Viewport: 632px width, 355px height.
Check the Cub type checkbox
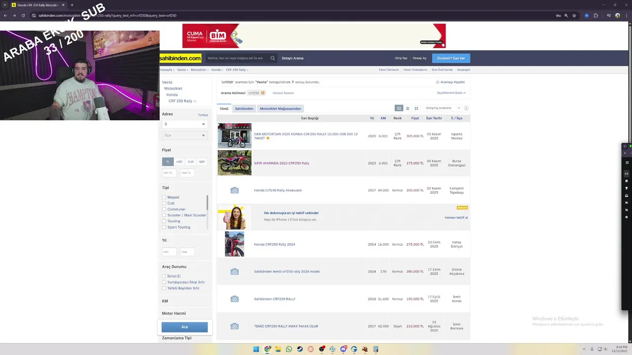(x=164, y=203)
